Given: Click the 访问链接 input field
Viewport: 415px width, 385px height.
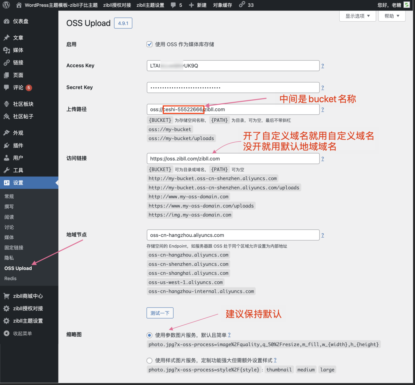Looking at the screenshot, I should 233,159.
